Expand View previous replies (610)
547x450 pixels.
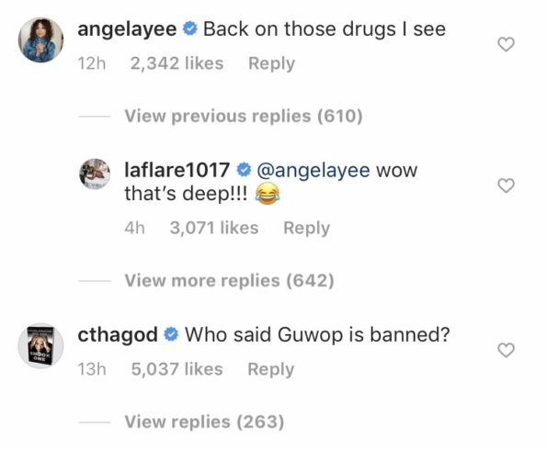[x=244, y=116]
